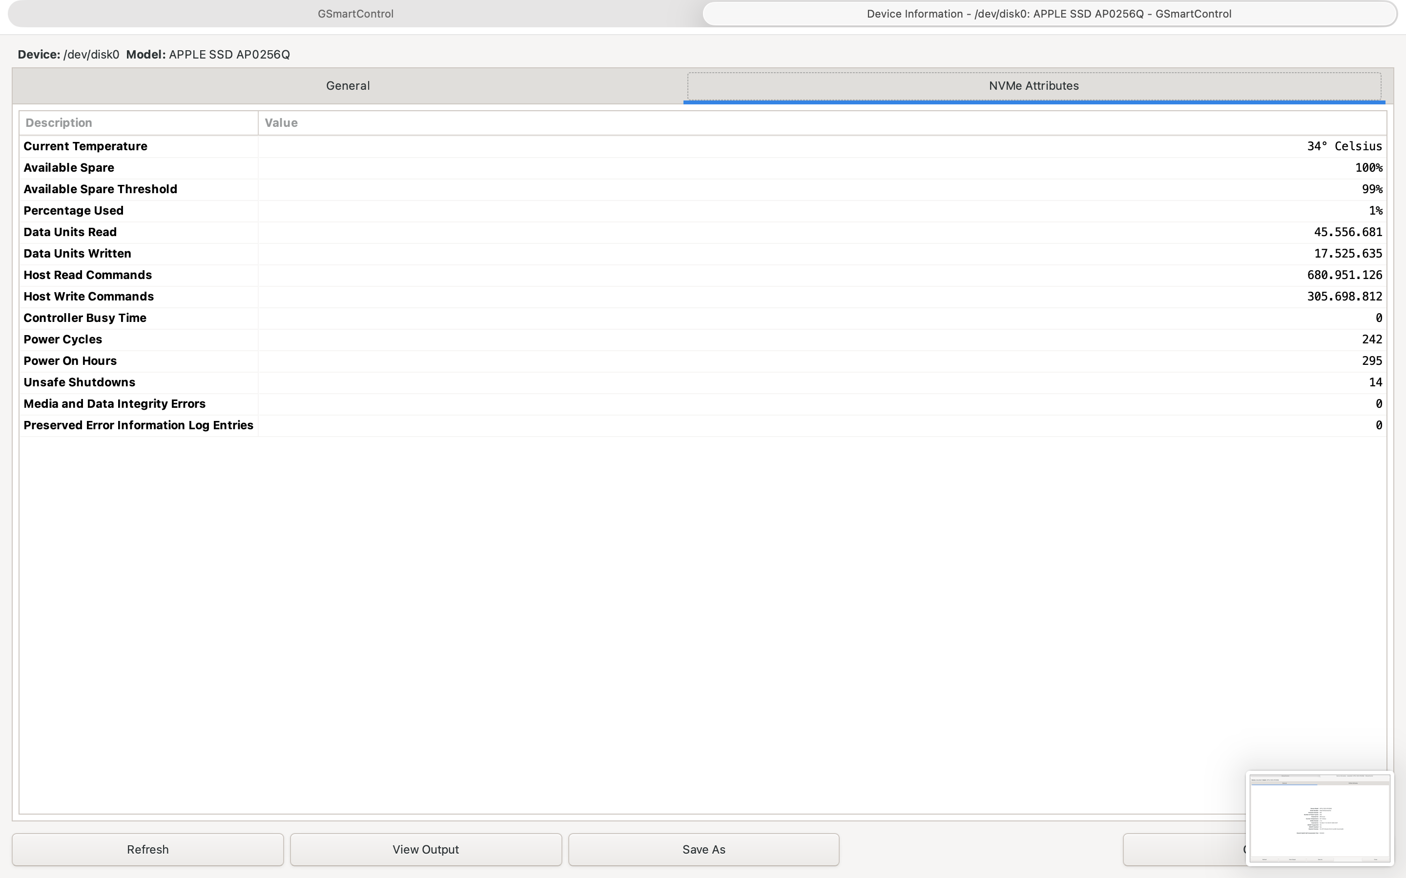Select Media and Data Integrity Errors row
Viewport: 1406px width, 878px height.
(x=114, y=404)
